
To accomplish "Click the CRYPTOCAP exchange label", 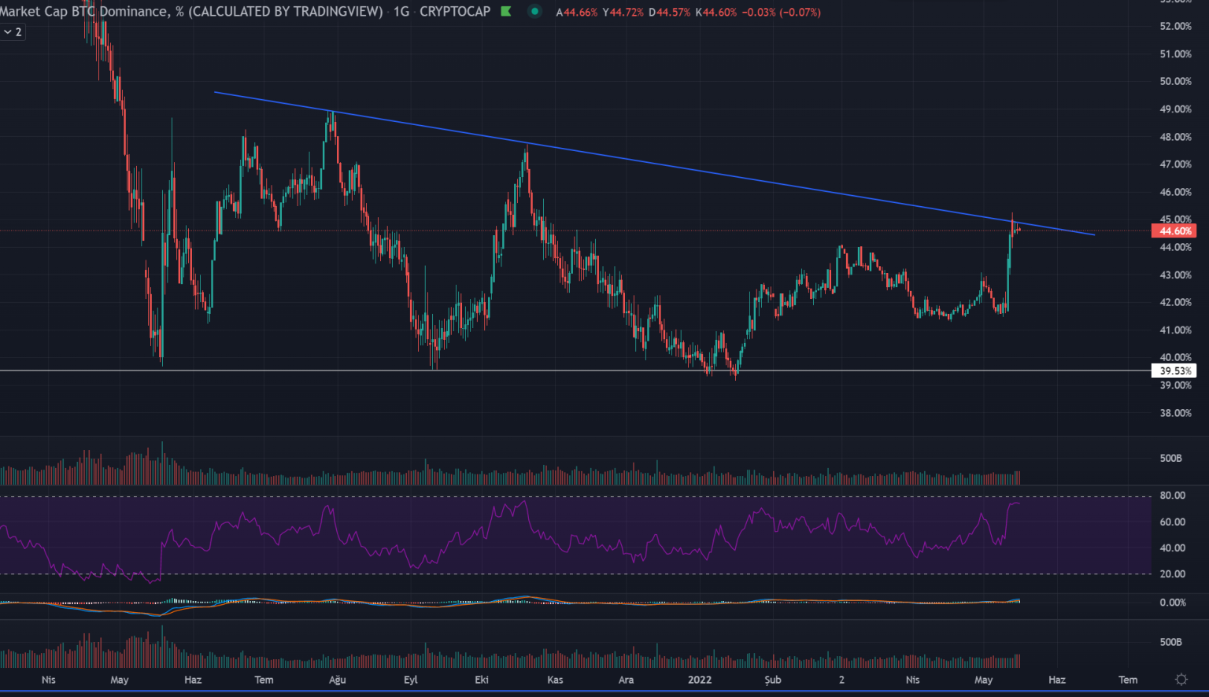I will (455, 12).
